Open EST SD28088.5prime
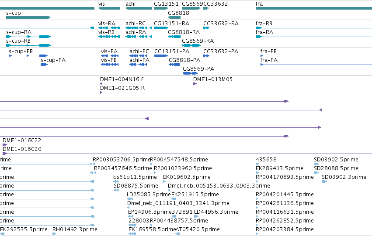 [x=336, y=168]
